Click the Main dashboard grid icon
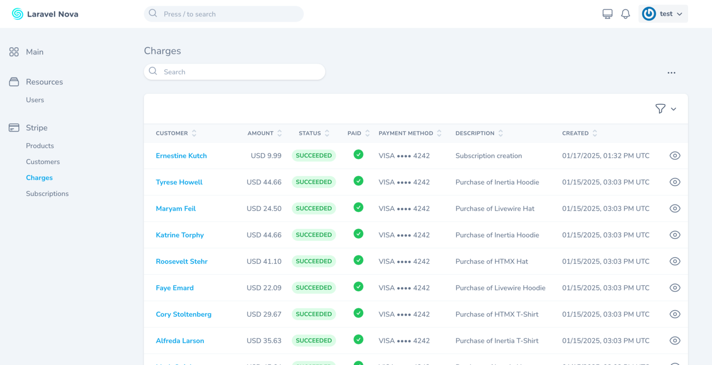712x365 pixels. point(14,52)
